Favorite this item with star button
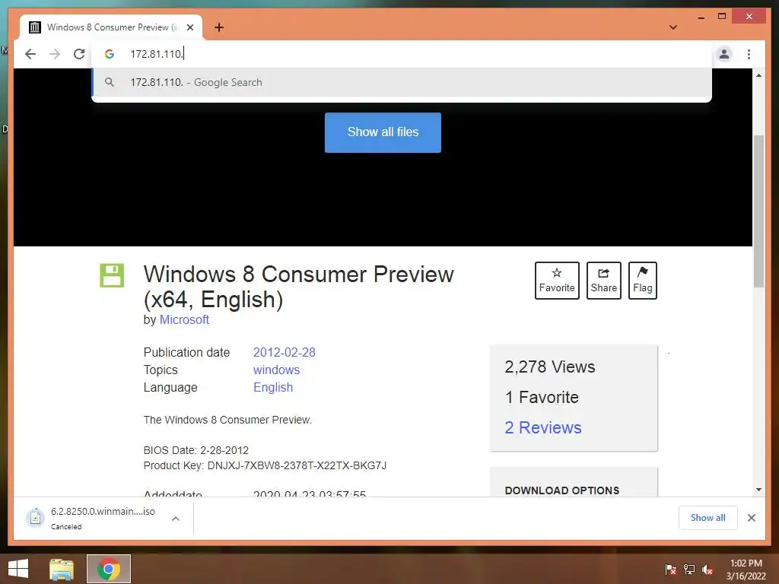Screen dimensions: 779x584 (557, 280)
